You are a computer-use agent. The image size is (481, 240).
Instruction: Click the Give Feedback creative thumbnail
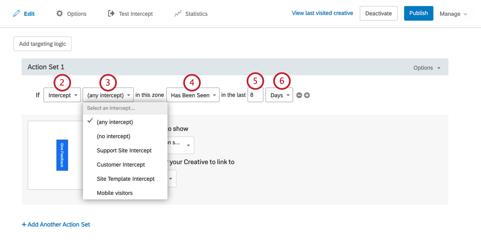[x=62, y=155]
